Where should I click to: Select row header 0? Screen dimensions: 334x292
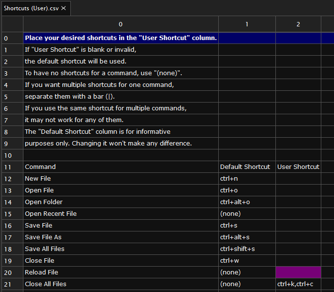click(x=12, y=38)
